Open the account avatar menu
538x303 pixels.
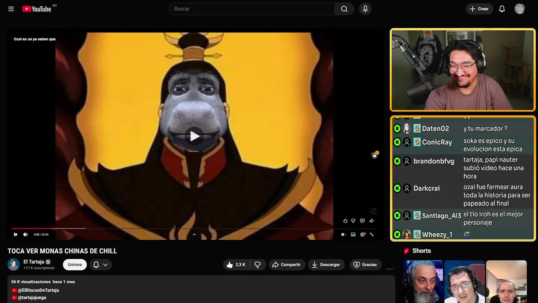pyautogui.click(x=520, y=9)
